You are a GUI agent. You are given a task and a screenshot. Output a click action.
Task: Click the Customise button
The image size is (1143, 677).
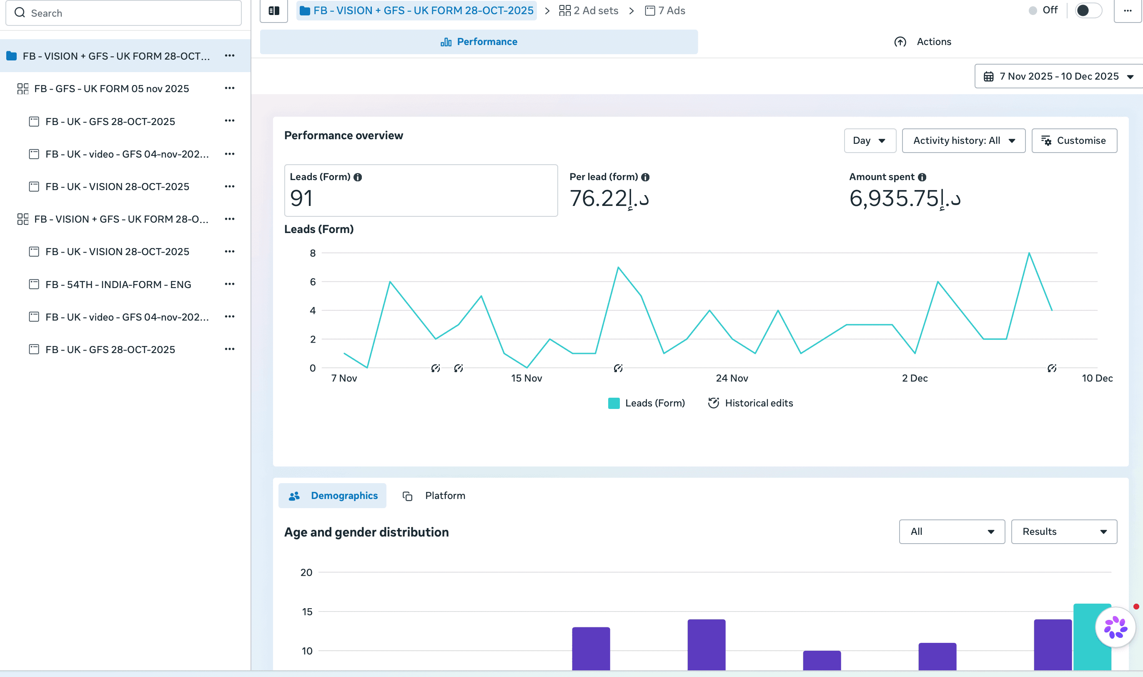coord(1074,140)
